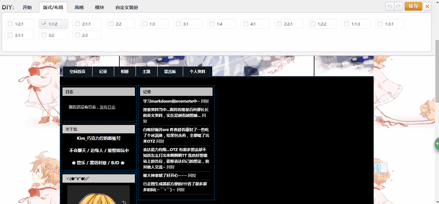Open 个人资料 in the navigation bar
The width and height of the screenshot is (439, 204).
coord(198,72)
